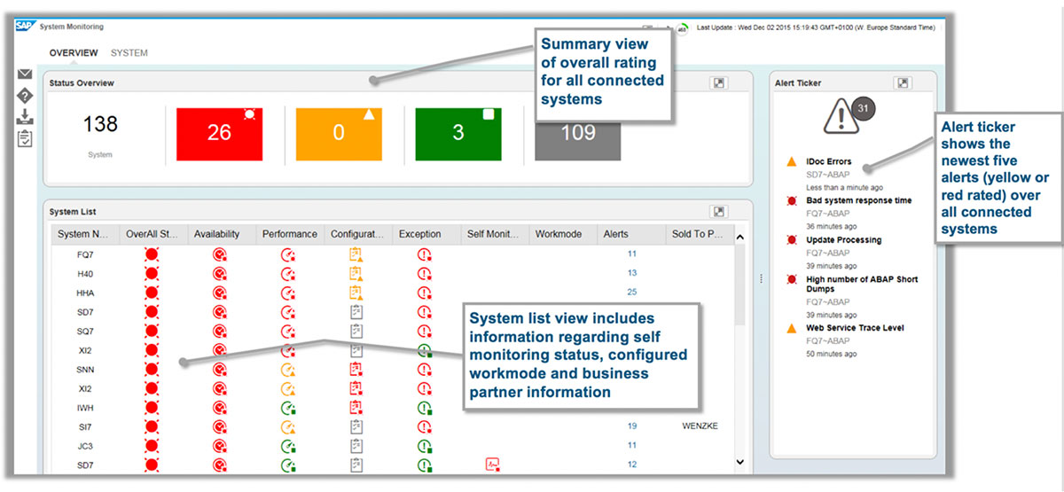Viewport: 1064px width, 492px height.
Task: Click the 138 System total count
Action: [x=100, y=125]
